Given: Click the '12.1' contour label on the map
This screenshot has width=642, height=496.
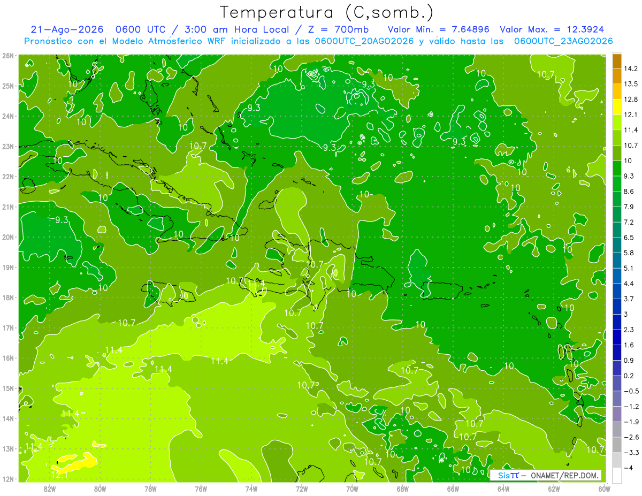Looking at the screenshot, I should coord(59,474).
